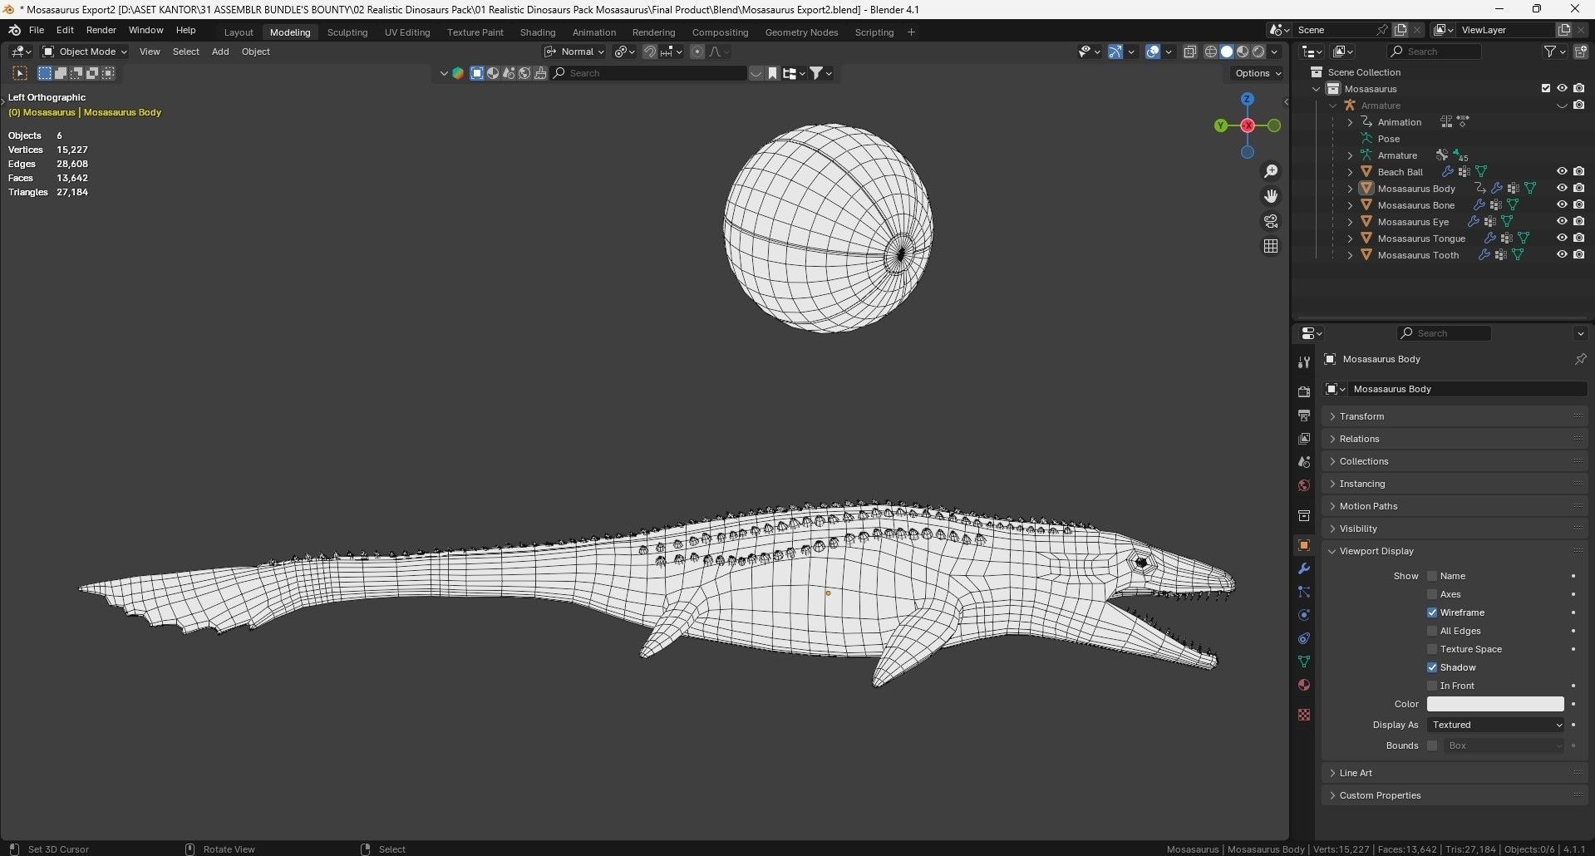
Task: Expand the Transform panel
Action: (1454, 416)
